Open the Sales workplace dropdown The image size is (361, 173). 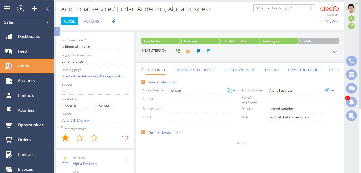click(27, 22)
